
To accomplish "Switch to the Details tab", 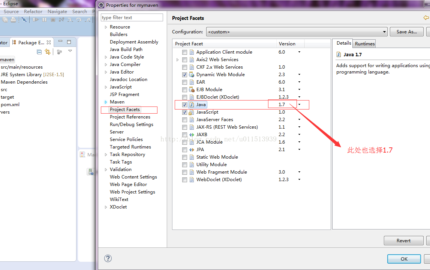I will pyautogui.click(x=344, y=43).
